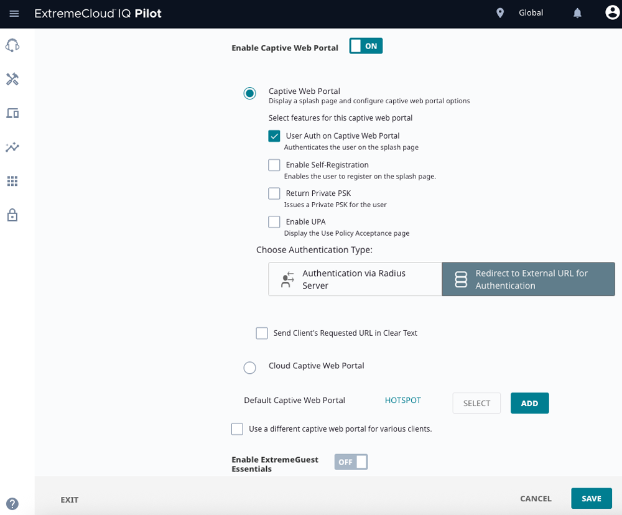Screen dimensions: 622x515
Task: Turn off Enable Captive Web Portal toggle
Action: 366,46
